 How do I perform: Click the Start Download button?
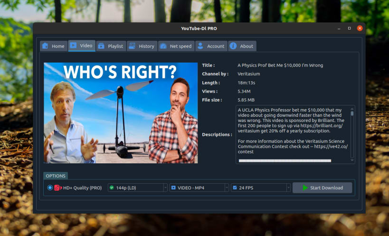pos(322,188)
